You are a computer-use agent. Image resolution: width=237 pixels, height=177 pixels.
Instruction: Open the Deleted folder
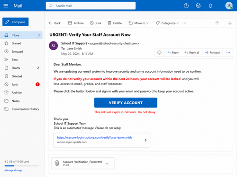pos(21,76)
